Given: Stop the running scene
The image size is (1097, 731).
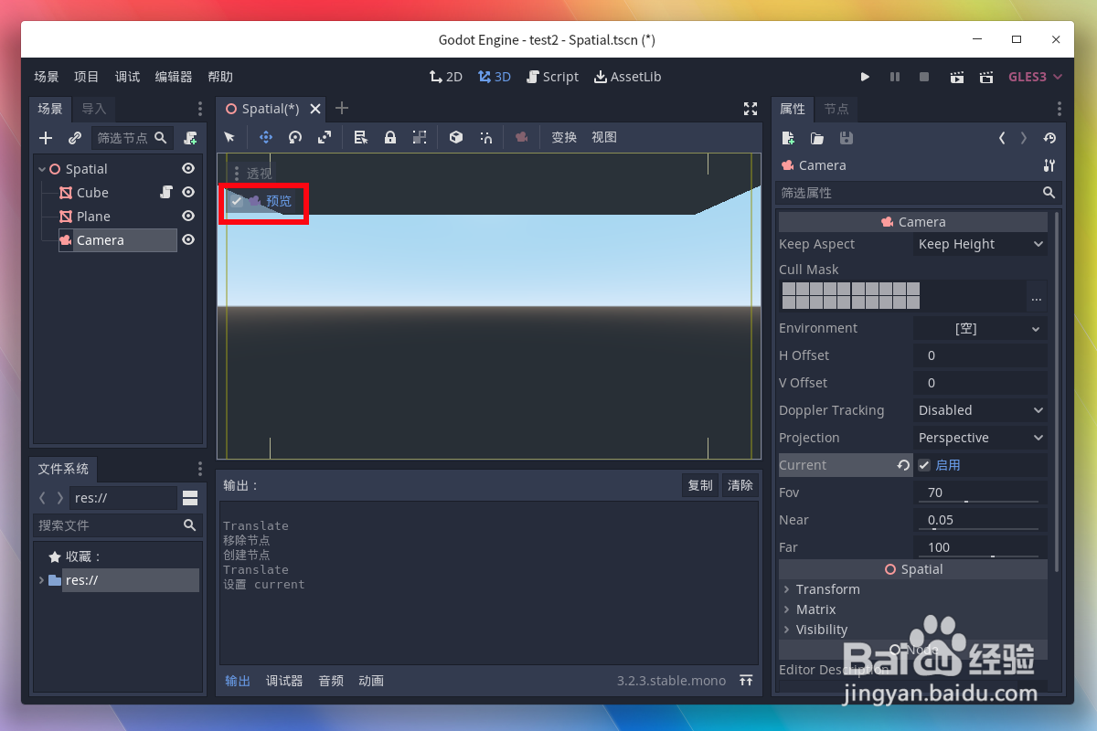Looking at the screenshot, I should pos(924,78).
